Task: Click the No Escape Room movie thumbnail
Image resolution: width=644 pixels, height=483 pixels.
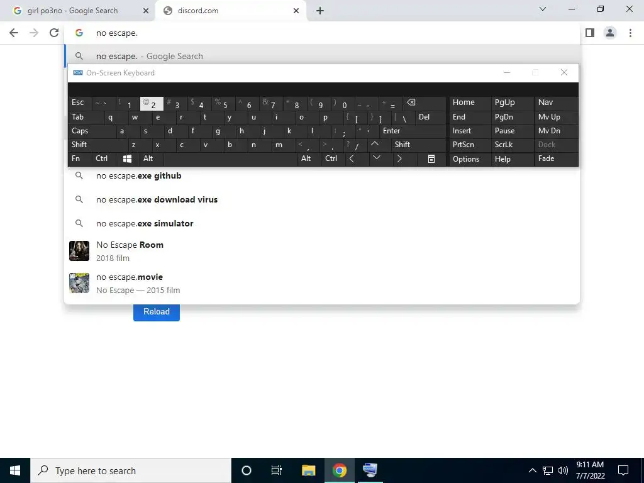Action: (x=79, y=251)
